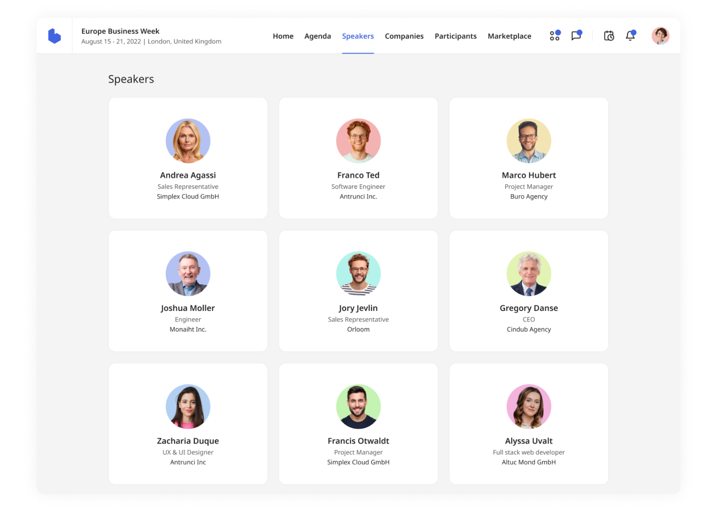717x512 pixels.
Task: Select Marco Hubert's profile picture
Action: tap(529, 141)
